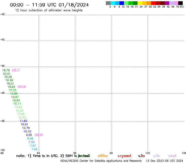Click the wave height value 12.32
This screenshot has height=163, width=186.
(22, 117)
